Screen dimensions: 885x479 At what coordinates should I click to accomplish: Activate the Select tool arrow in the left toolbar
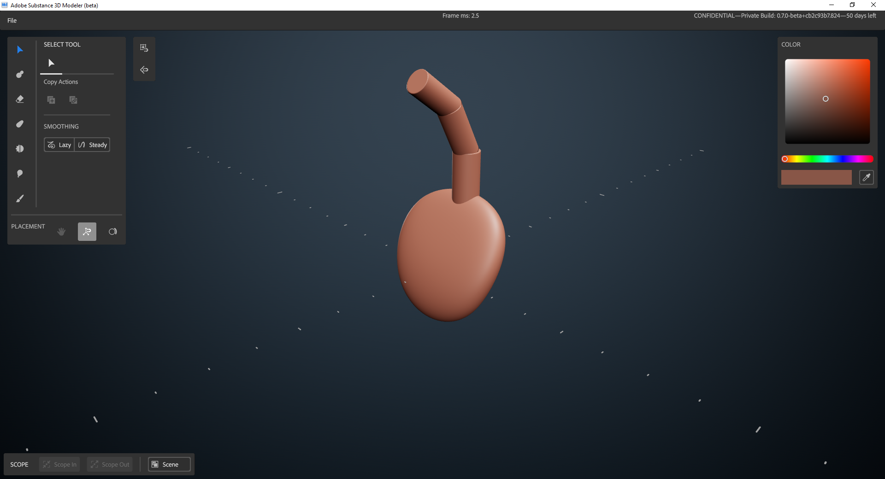pos(20,50)
